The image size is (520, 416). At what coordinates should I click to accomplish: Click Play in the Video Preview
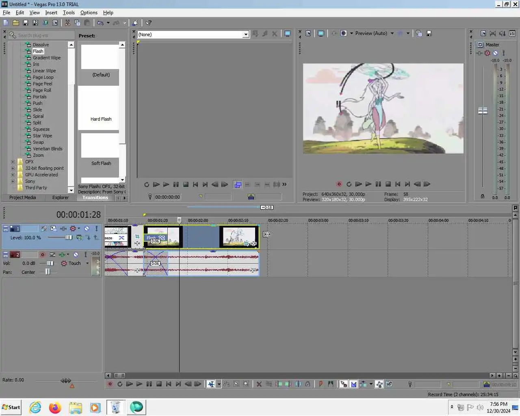pyautogui.click(x=368, y=184)
